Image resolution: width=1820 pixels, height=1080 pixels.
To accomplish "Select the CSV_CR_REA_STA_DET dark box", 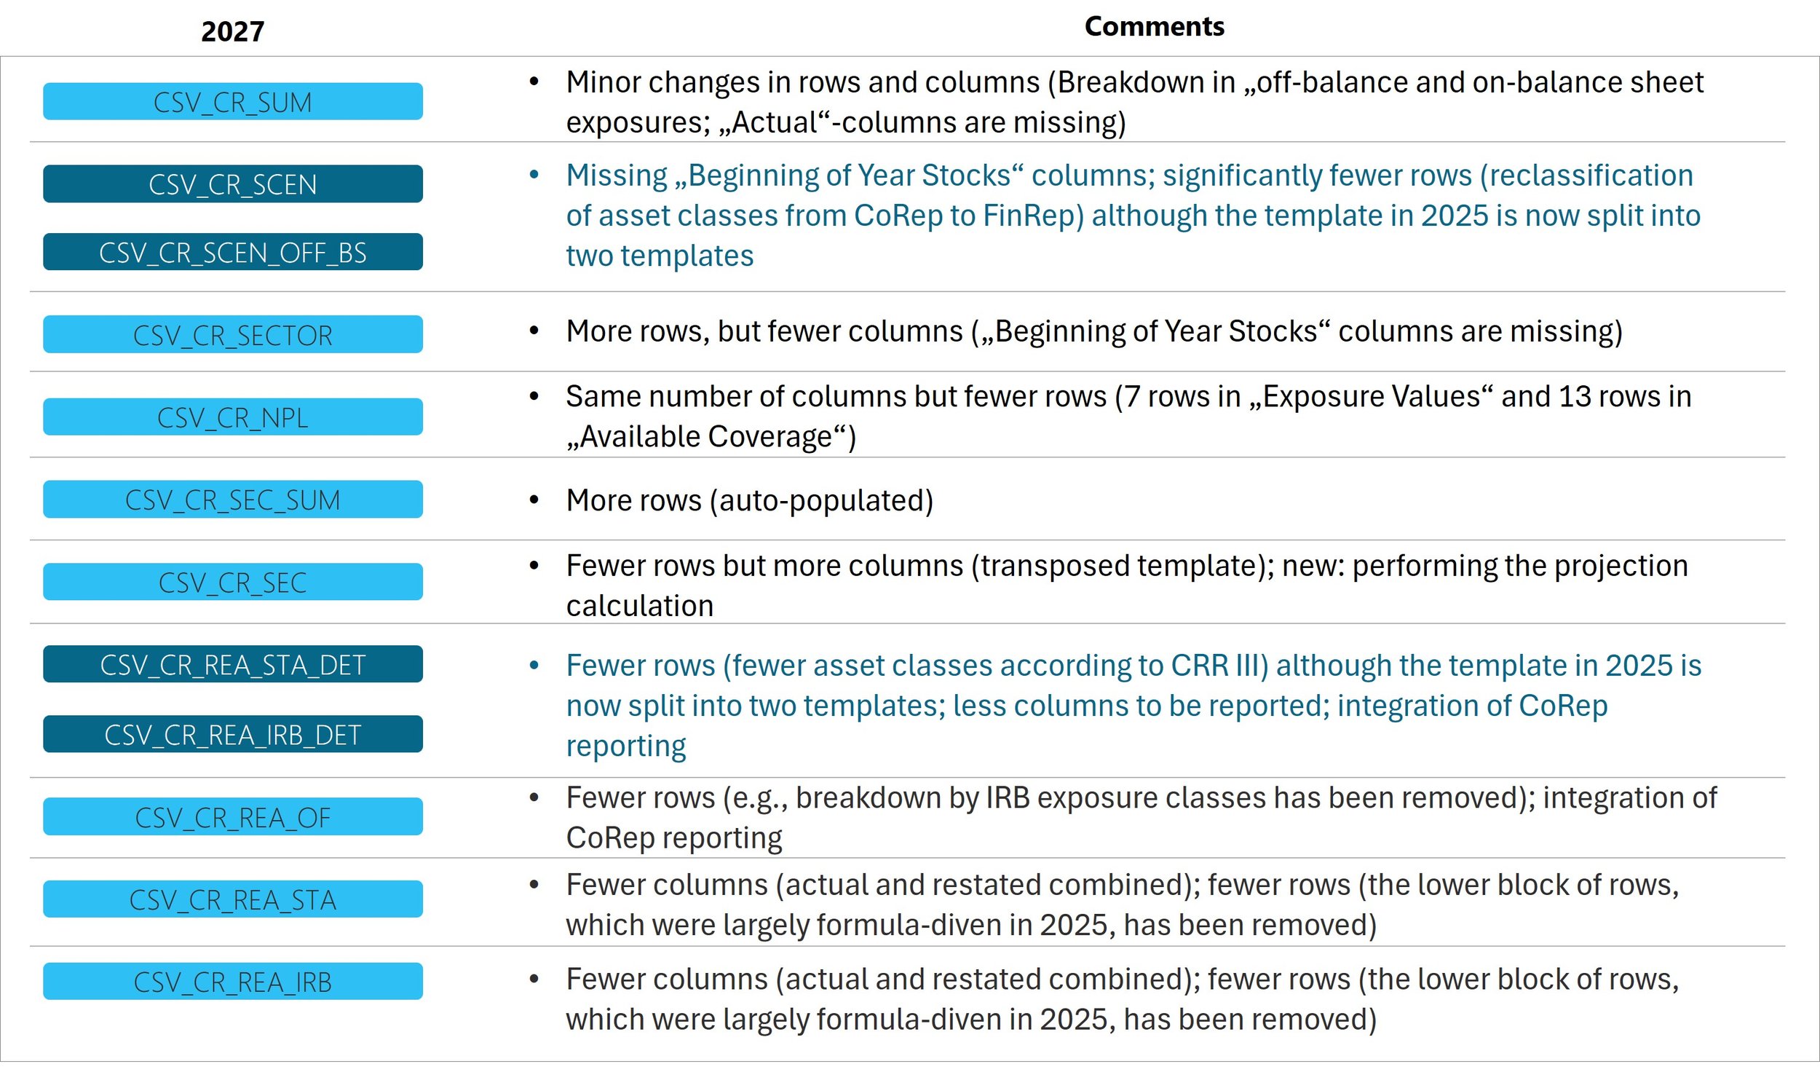I will [233, 664].
